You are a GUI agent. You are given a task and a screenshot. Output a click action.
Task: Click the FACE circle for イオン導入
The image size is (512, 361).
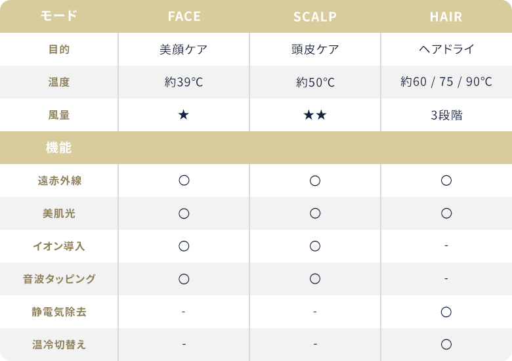pos(184,245)
